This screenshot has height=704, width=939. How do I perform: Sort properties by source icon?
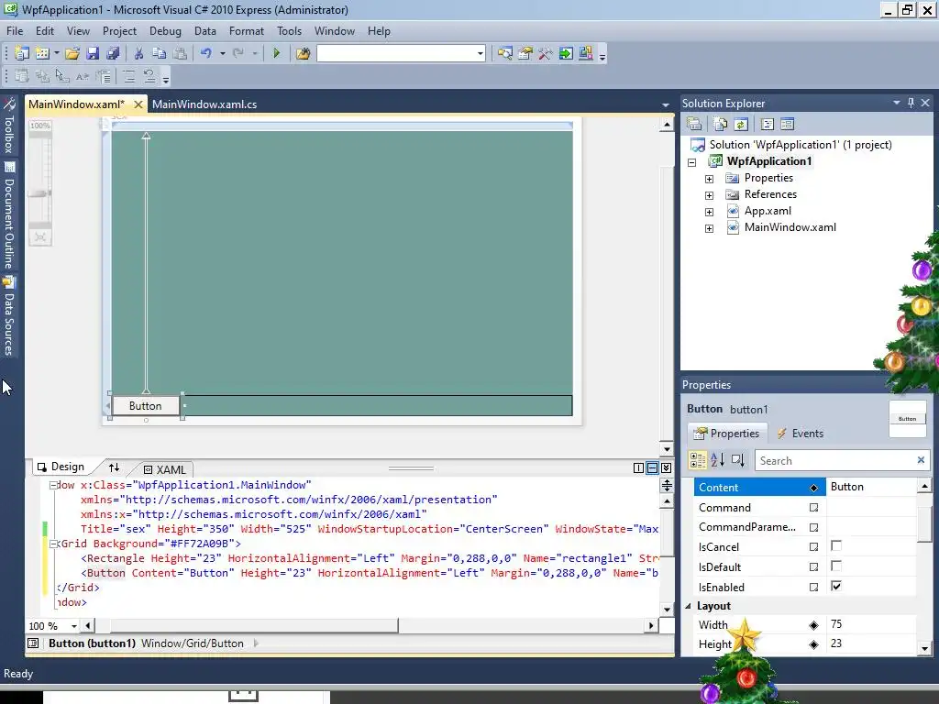[738, 460]
